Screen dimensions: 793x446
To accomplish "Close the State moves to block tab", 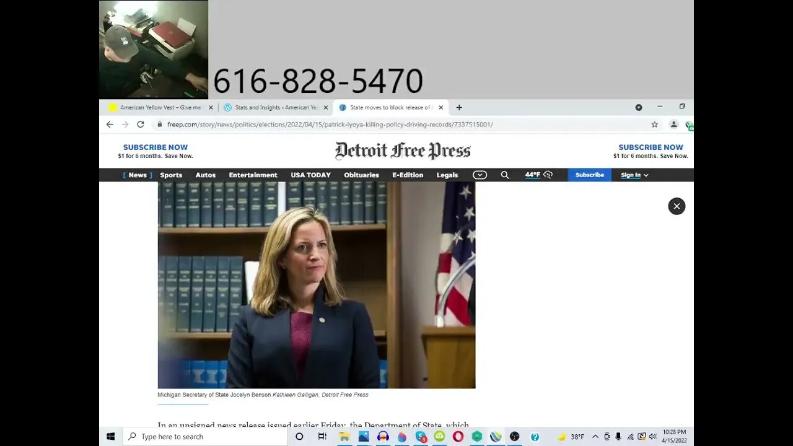I will click(441, 108).
